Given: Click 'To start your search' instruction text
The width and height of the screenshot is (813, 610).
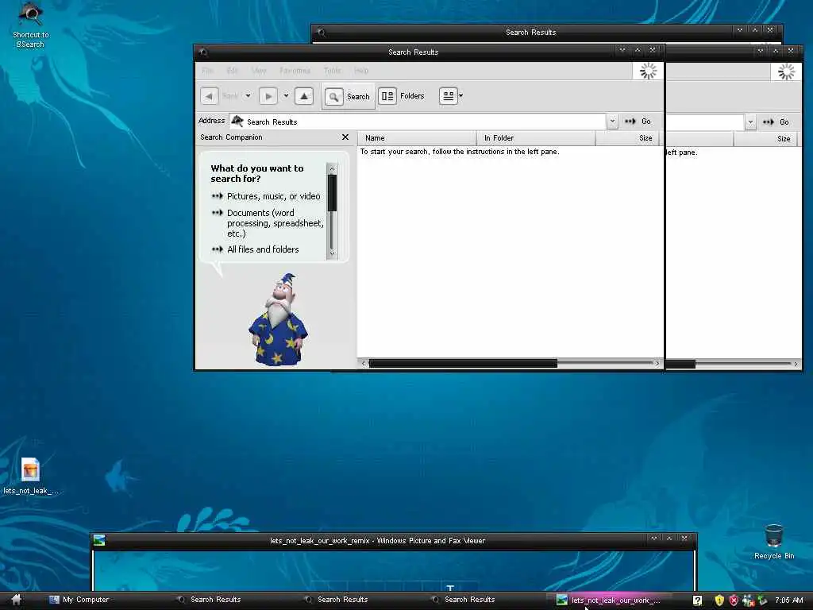Looking at the screenshot, I should [x=460, y=152].
